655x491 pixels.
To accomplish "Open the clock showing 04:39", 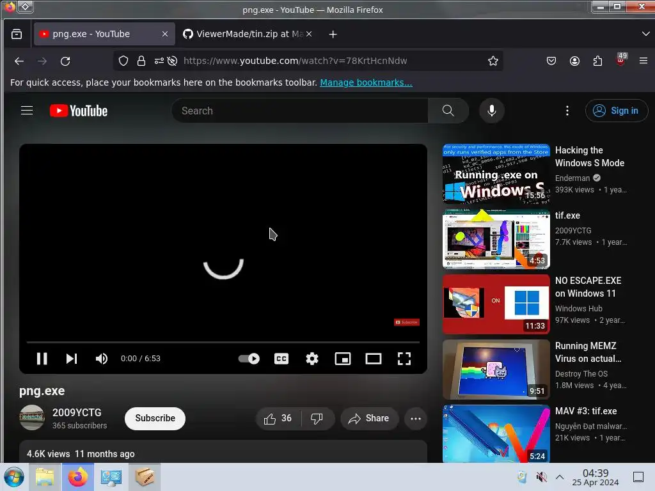I will (596, 477).
